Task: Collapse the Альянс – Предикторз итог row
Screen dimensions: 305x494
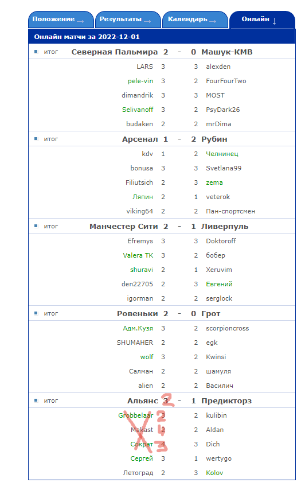Action: (x=162, y=400)
